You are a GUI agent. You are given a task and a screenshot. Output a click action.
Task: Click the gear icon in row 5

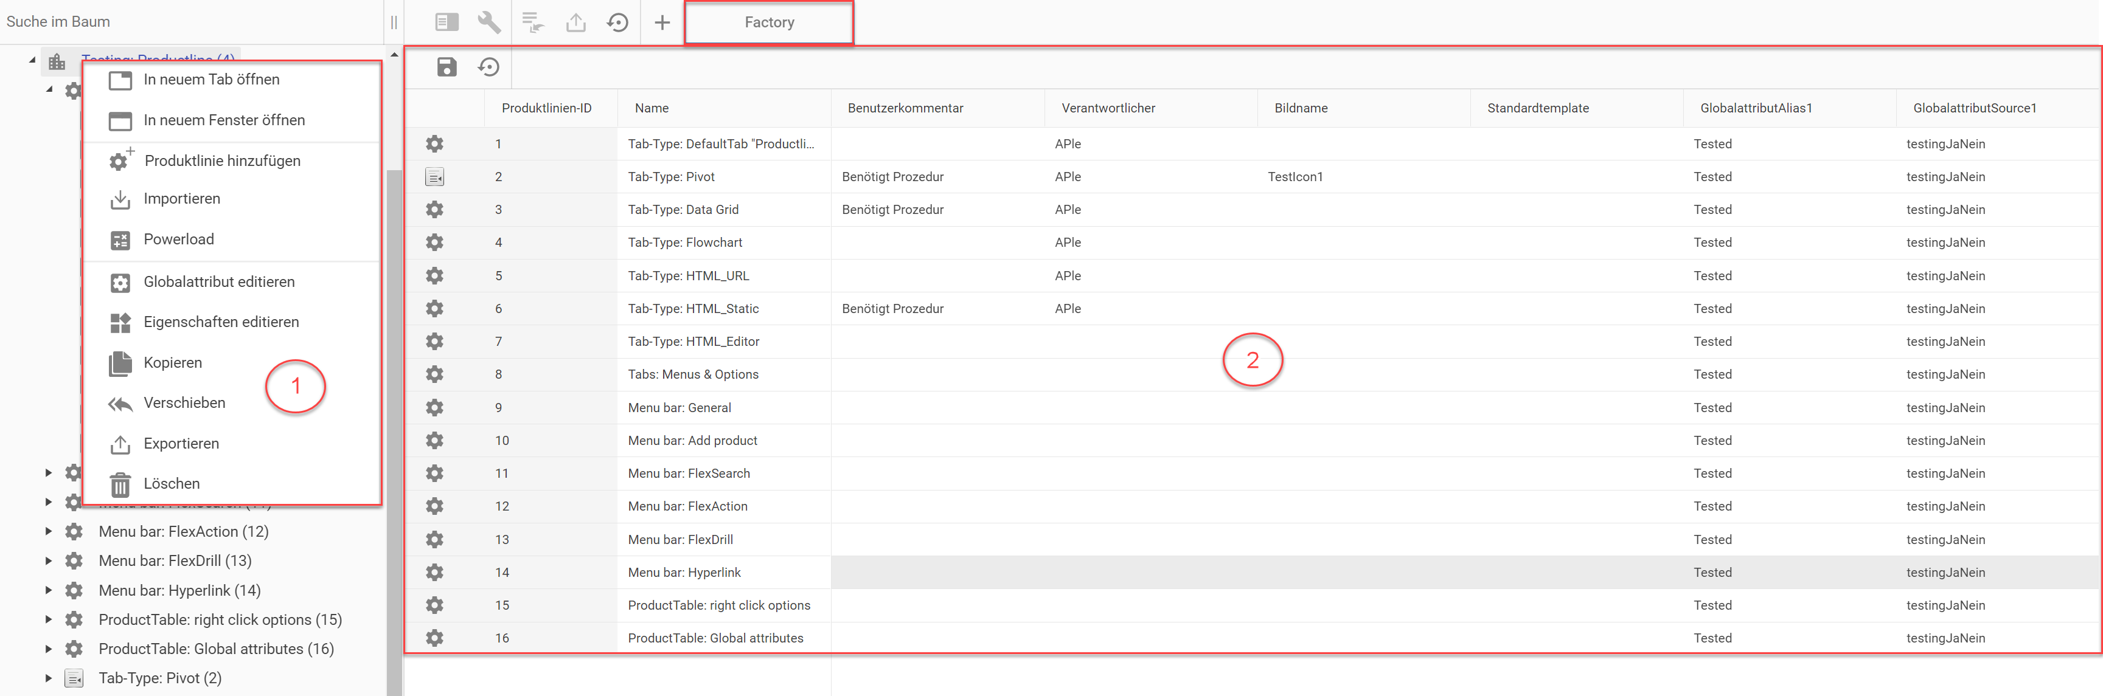[x=434, y=276]
